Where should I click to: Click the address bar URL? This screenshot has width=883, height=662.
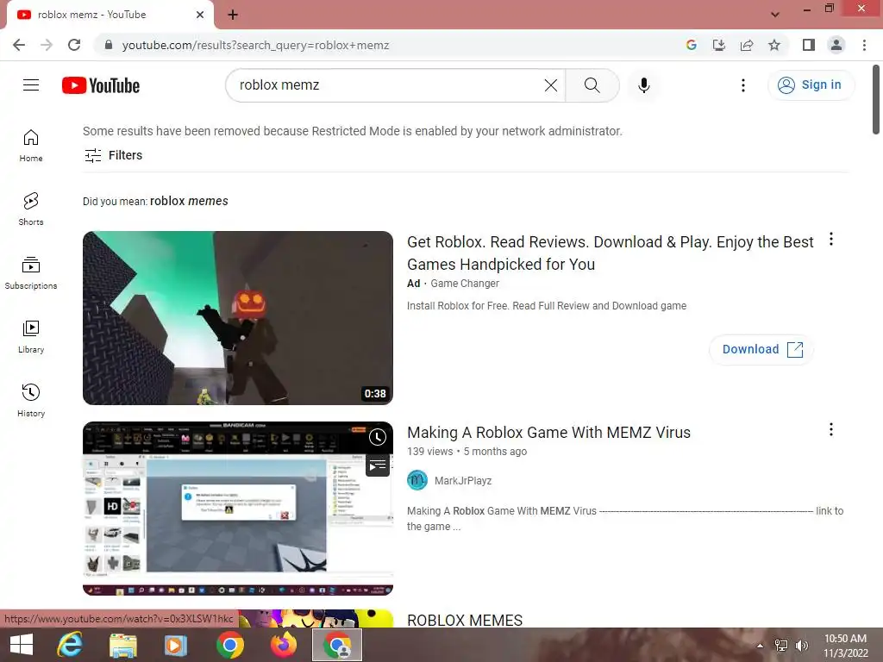(255, 45)
